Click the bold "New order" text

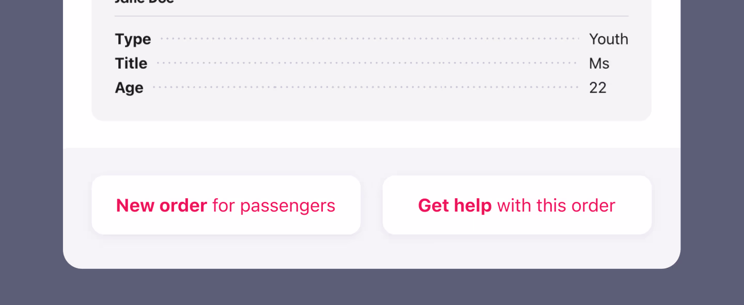click(162, 205)
